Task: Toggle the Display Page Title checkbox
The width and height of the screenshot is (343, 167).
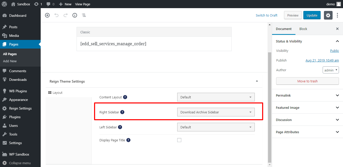Action: (179, 140)
